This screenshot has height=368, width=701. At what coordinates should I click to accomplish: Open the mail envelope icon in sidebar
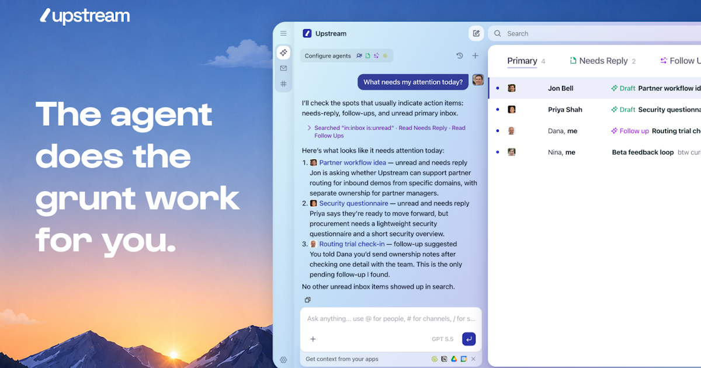(283, 68)
